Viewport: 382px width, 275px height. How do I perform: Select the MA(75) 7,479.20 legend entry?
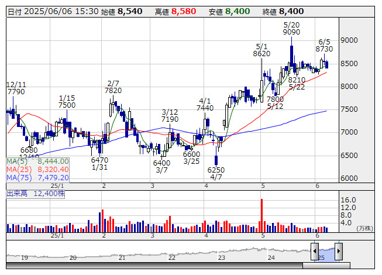click(38, 178)
